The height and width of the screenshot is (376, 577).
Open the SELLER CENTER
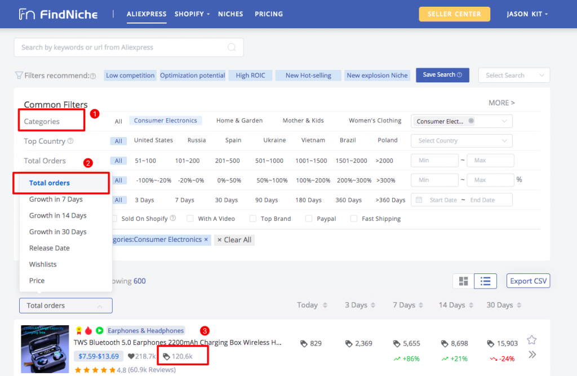pos(454,14)
